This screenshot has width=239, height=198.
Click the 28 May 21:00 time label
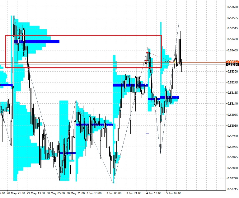16,193
